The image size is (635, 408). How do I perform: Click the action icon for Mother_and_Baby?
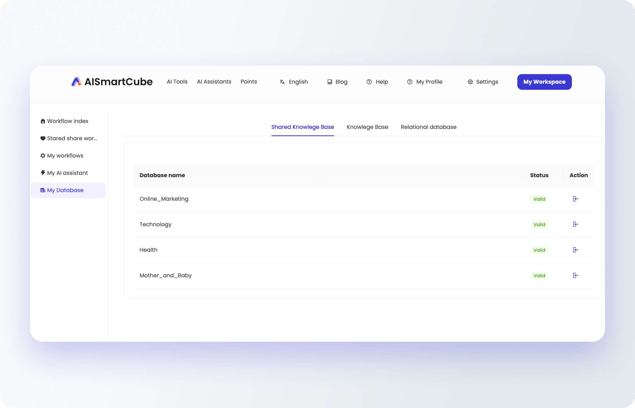pyautogui.click(x=575, y=275)
